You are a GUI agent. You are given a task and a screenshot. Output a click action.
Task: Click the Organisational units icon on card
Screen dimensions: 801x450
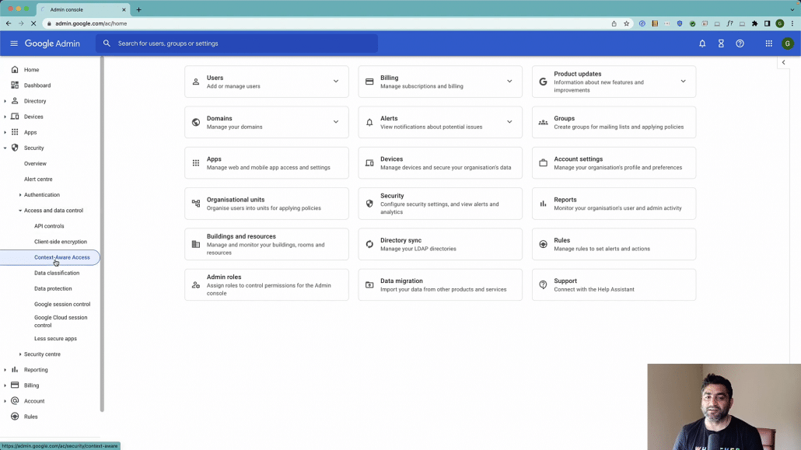coord(196,204)
